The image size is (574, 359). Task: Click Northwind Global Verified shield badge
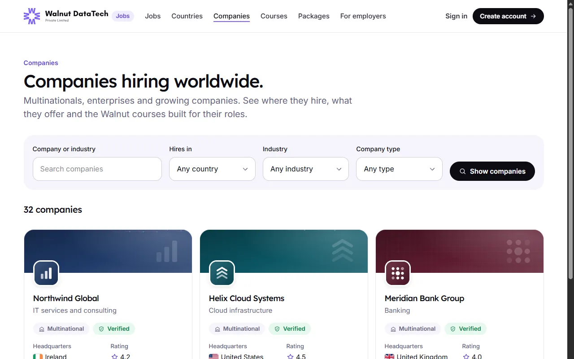click(114, 329)
